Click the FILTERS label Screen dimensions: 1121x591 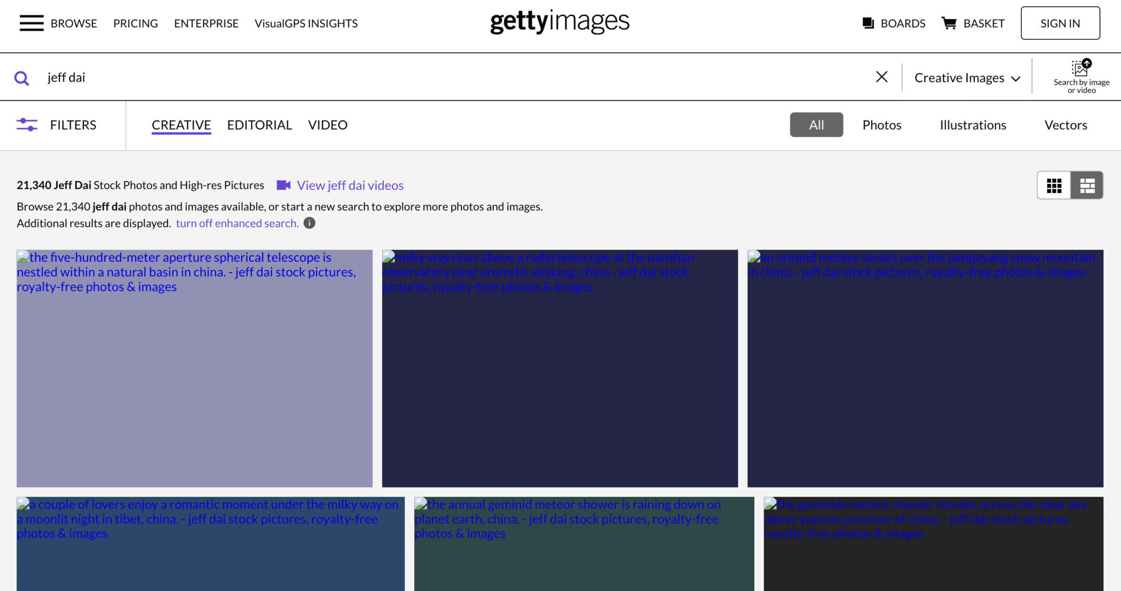click(73, 125)
